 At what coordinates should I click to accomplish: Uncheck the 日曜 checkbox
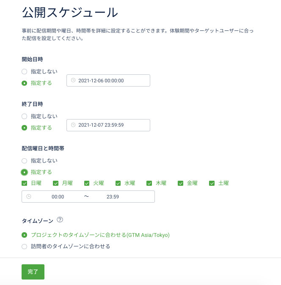(24, 183)
